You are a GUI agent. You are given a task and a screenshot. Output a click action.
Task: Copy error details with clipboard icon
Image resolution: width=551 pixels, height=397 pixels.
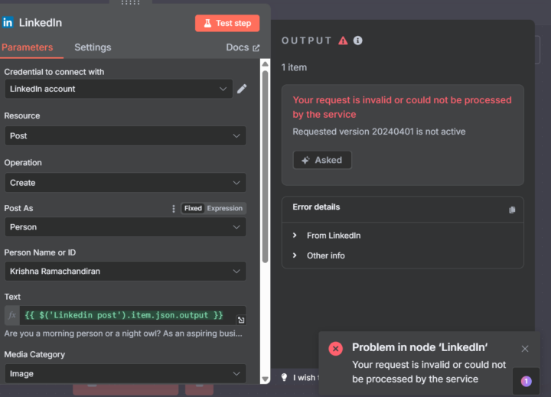512,210
